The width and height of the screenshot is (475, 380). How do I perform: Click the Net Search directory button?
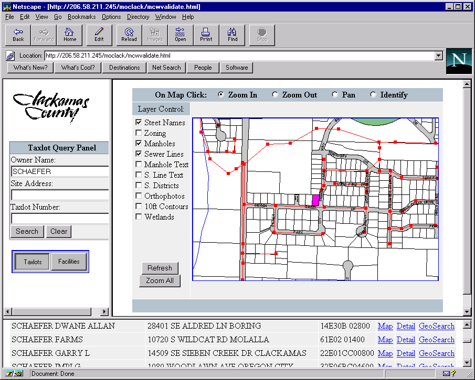[166, 68]
